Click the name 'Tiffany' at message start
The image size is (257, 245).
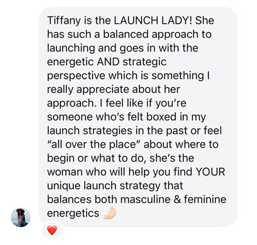click(x=62, y=21)
